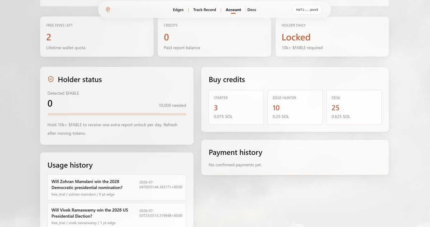The height and width of the screenshot is (227, 430).
Task: Open the Docs tab
Action: pyautogui.click(x=252, y=10)
